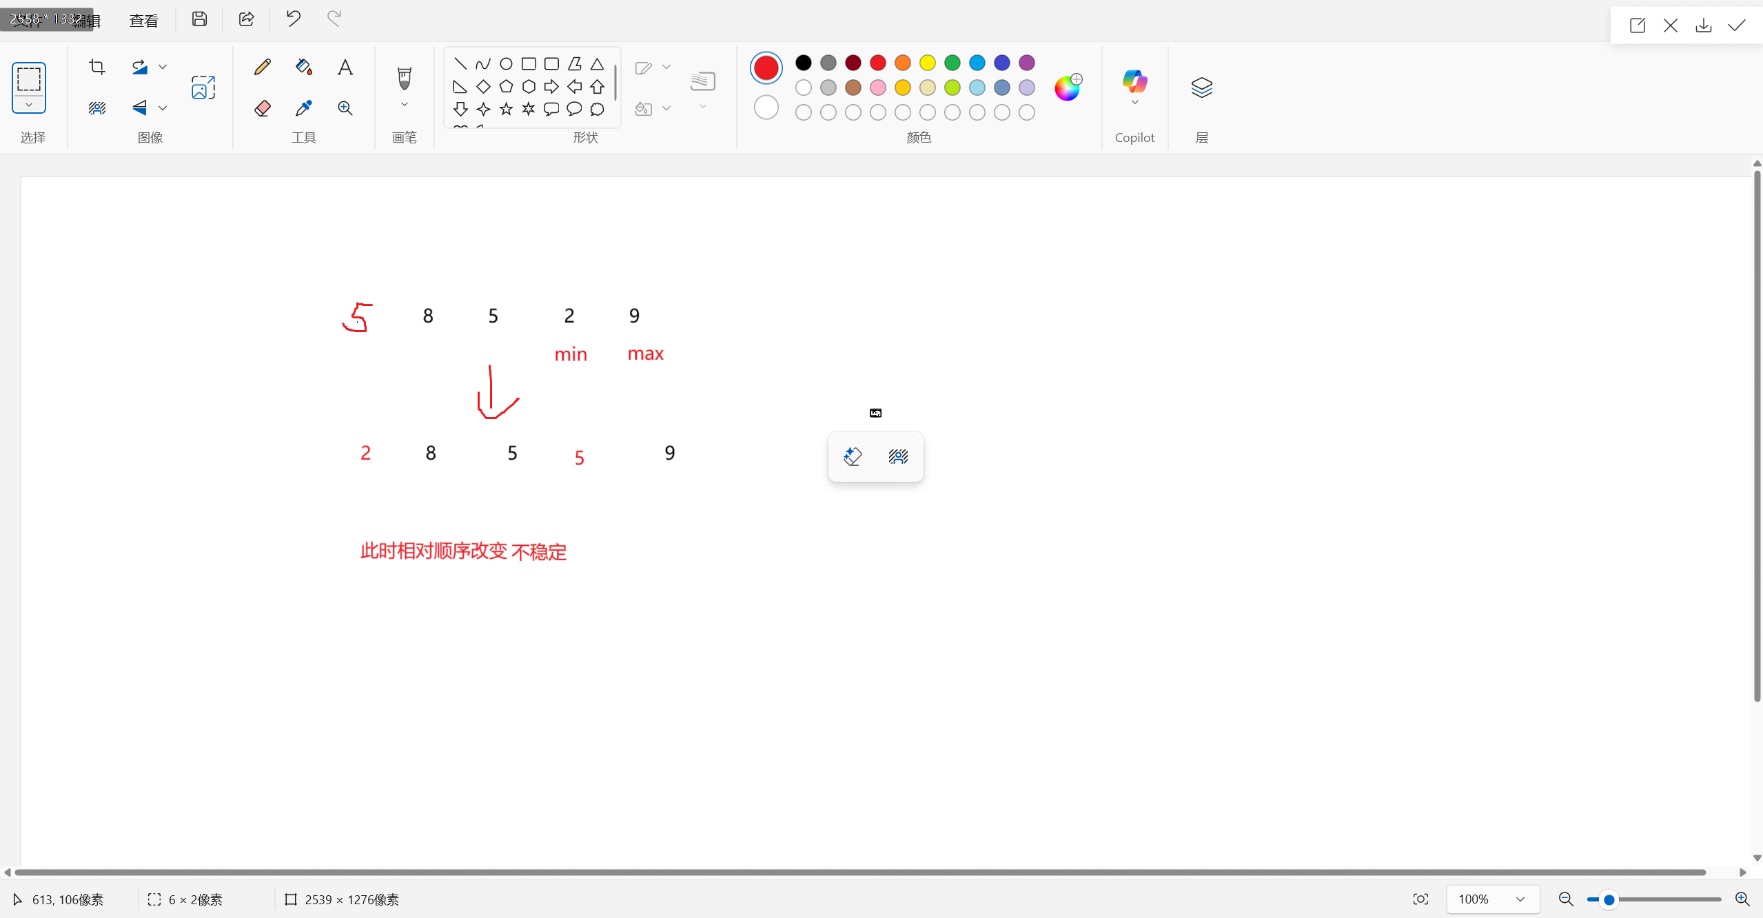Select the Color picker eyedropper tool

pyautogui.click(x=304, y=108)
